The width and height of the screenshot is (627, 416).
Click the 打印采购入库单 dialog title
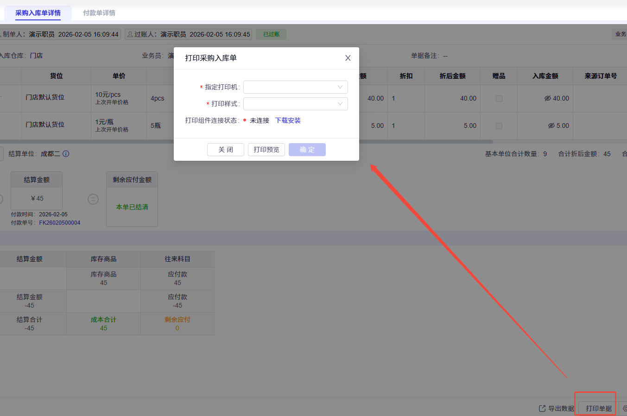point(211,58)
